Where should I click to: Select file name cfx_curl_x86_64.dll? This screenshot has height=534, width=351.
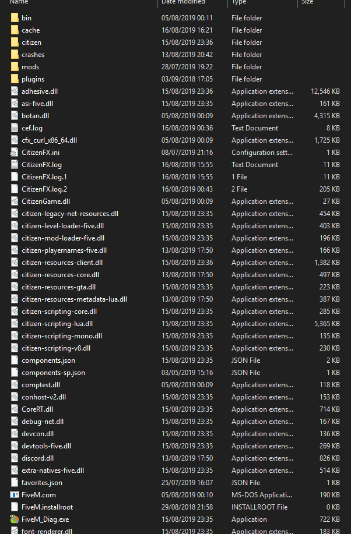(50, 140)
